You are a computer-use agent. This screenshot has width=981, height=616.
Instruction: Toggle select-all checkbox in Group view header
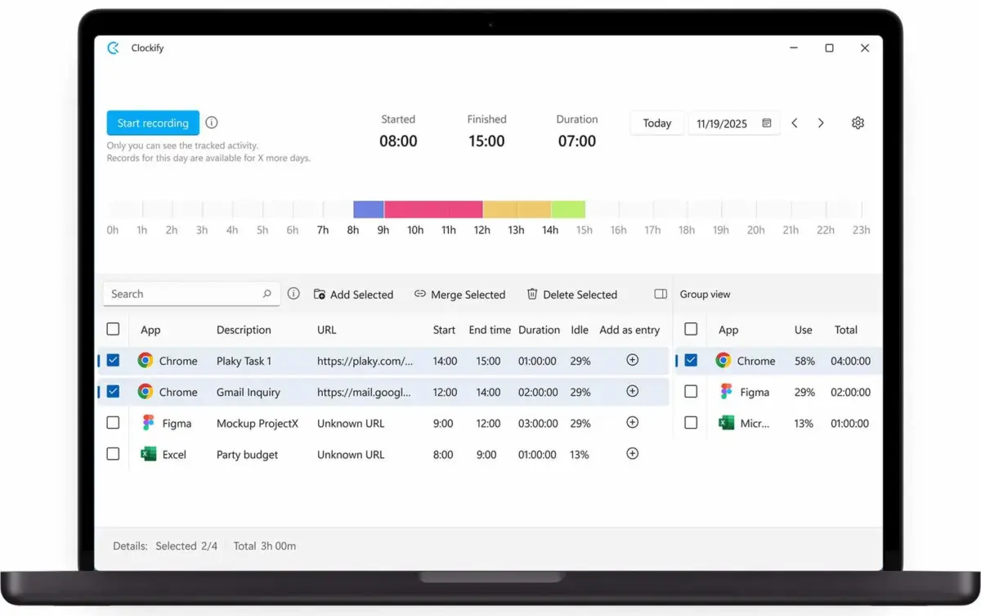coord(691,329)
